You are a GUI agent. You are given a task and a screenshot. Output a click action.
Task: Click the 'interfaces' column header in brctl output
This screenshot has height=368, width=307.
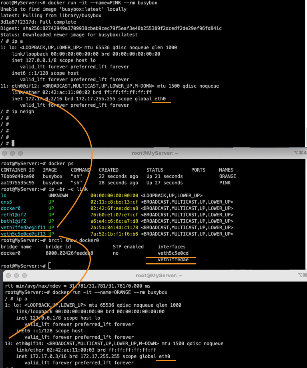click(171, 247)
